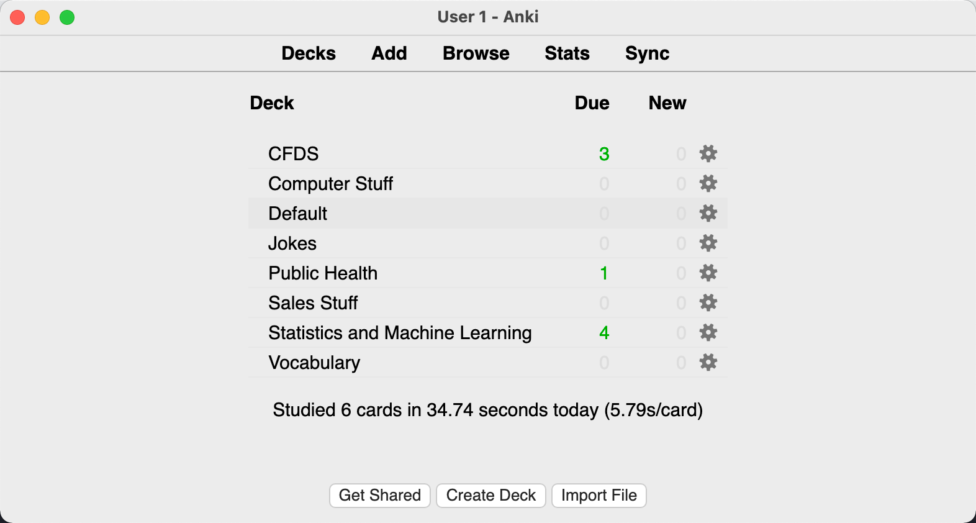Open the Browse card browser
Screen dimensions: 976x523
pyautogui.click(x=476, y=53)
